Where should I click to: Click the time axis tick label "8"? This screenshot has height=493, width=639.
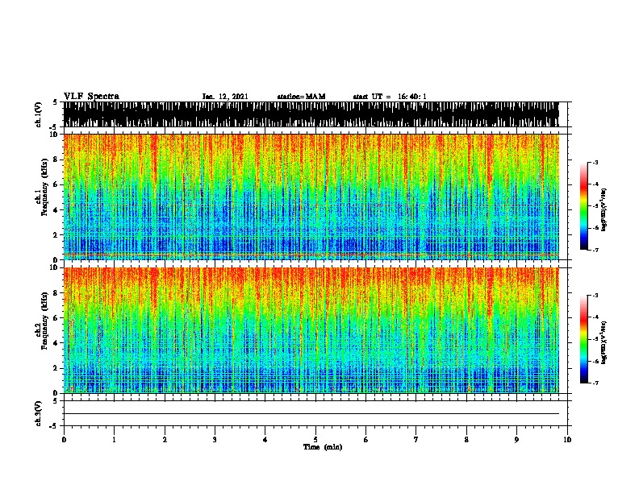[466, 440]
